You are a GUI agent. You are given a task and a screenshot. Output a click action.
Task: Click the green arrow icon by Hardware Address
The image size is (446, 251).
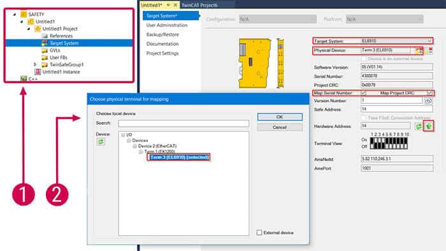pos(429,126)
